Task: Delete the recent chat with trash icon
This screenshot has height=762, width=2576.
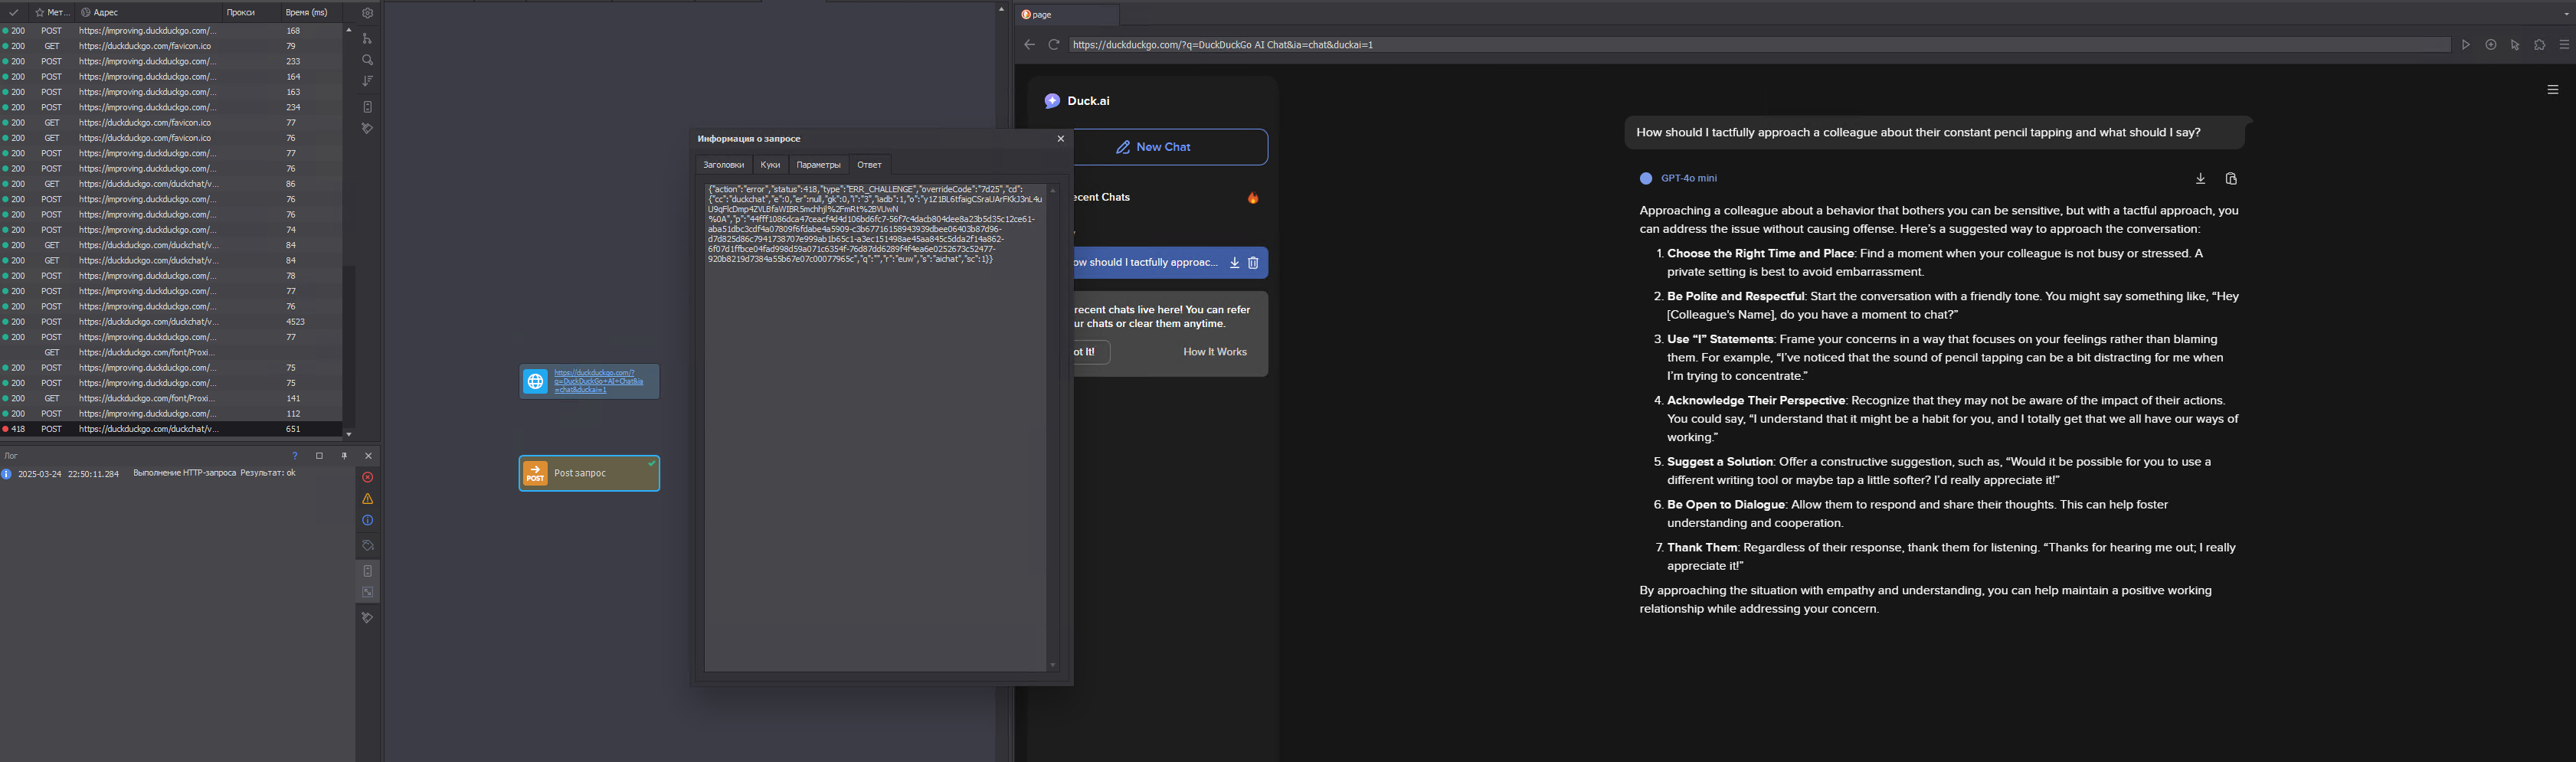Action: tap(1253, 263)
